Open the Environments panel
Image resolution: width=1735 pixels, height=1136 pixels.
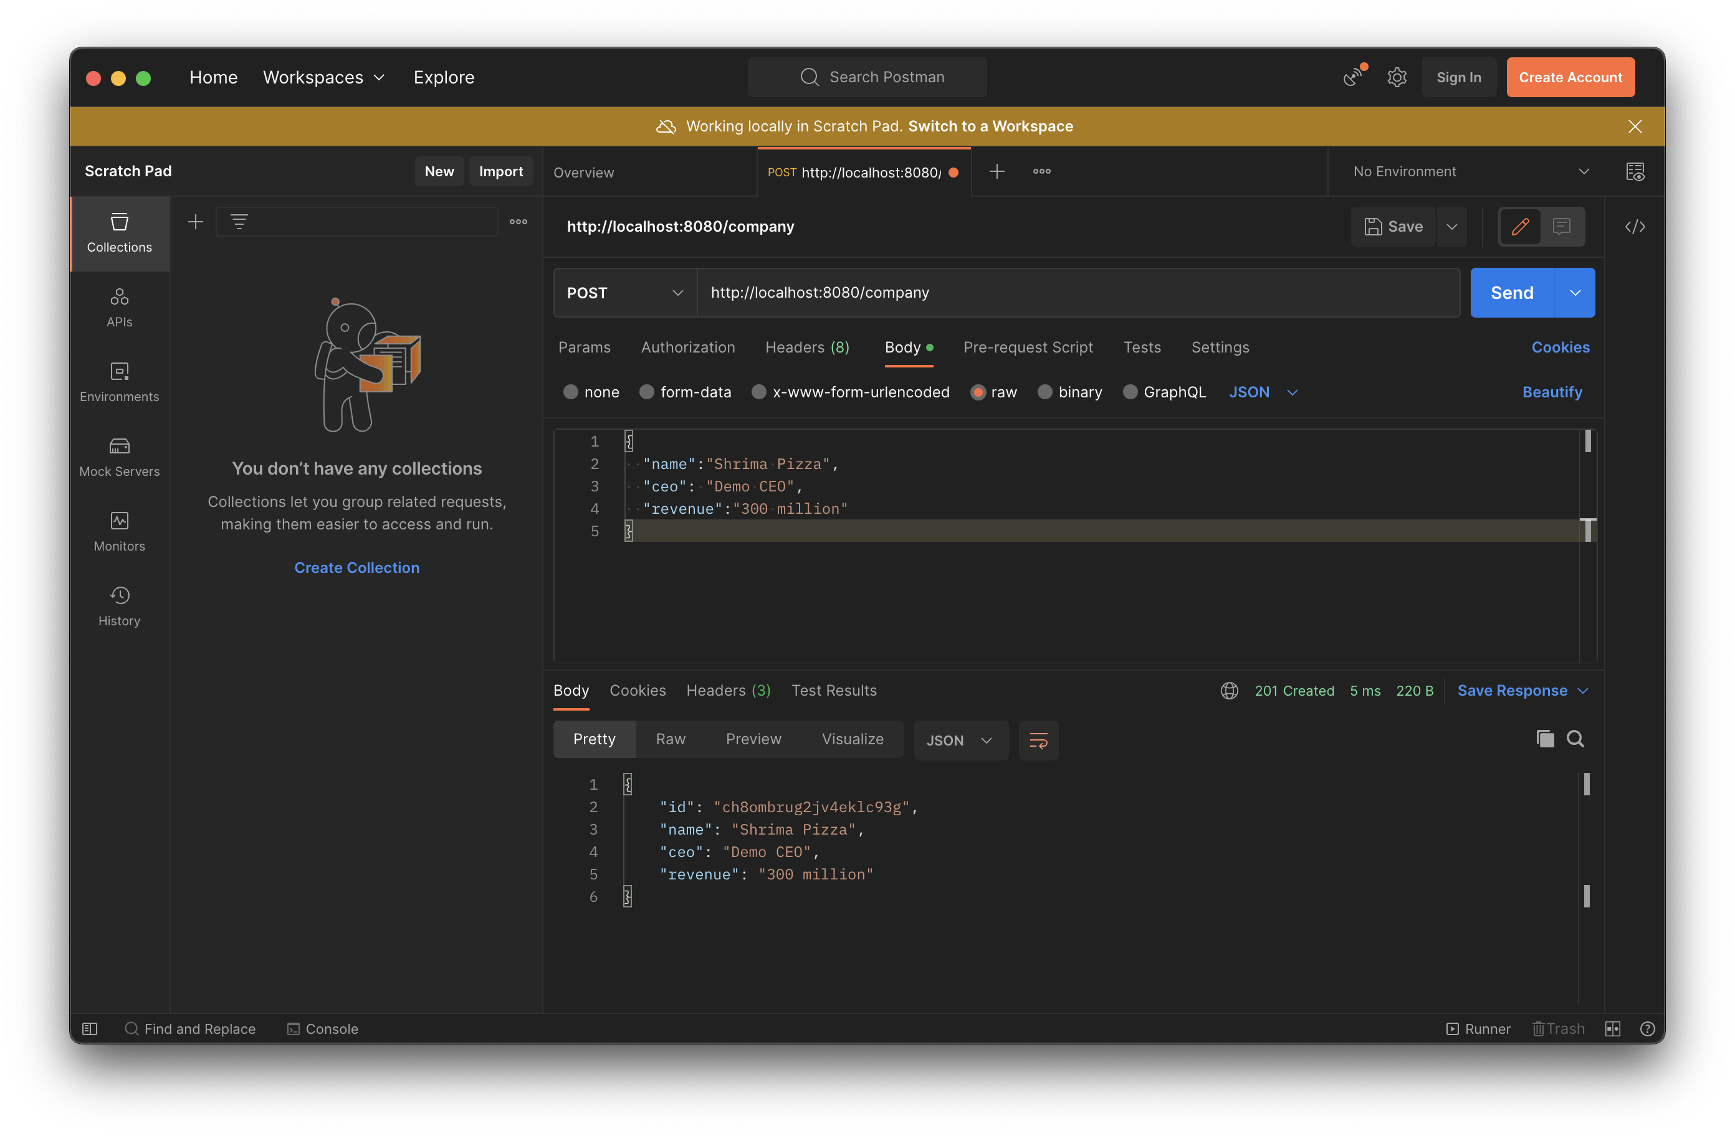119,382
